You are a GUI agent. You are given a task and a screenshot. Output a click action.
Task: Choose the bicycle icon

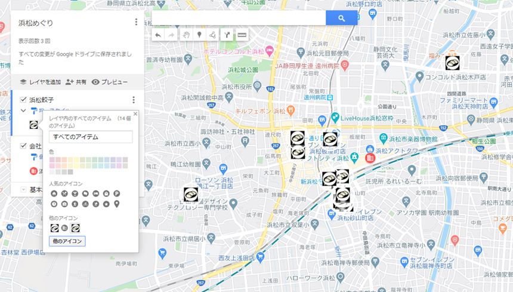pos(85,204)
